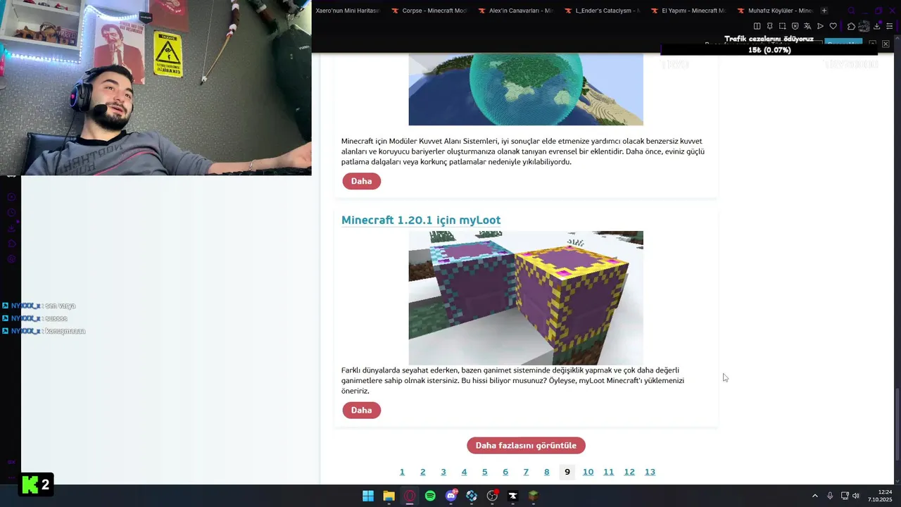The height and width of the screenshot is (507, 901).
Task: Open the translate page icon
Action: (x=807, y=26)
